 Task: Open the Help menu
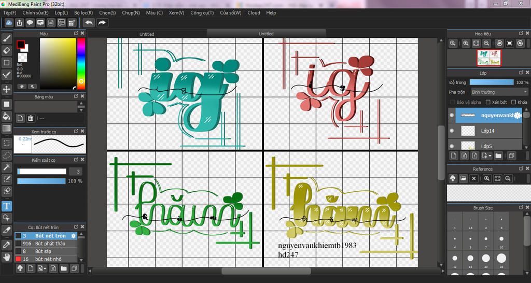pos(271,13)
